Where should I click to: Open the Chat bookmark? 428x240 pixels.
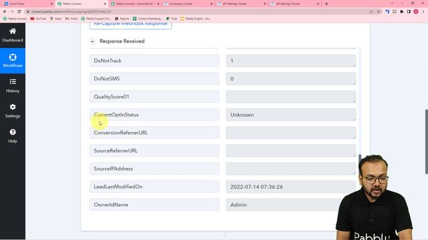pos(171,19)
